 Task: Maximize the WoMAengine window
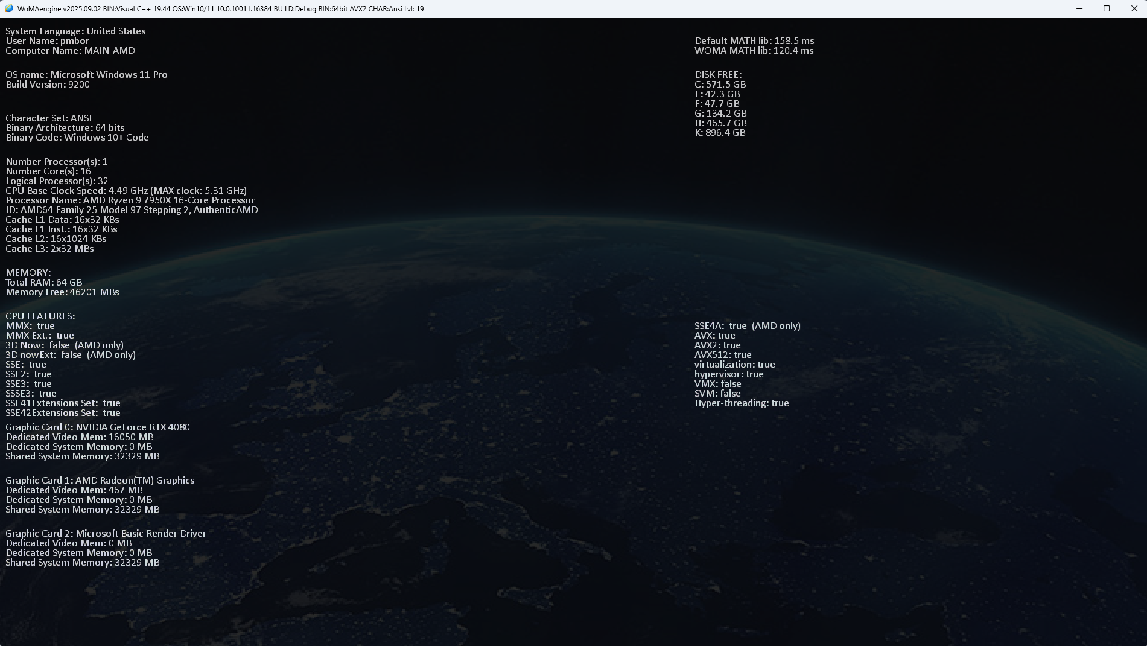pyautogui.click(x=1107, y=8)
